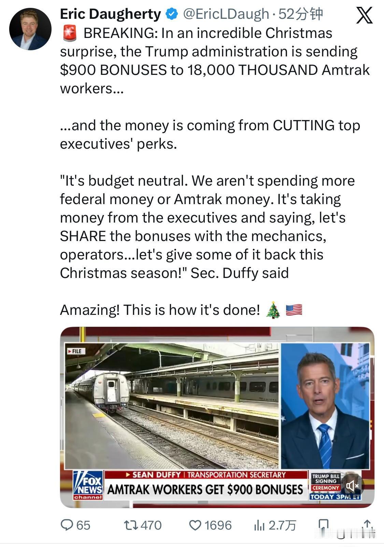Click the Christmas tree emoji in the post
This screenshot has height=547, width=384.
coord(273,310)
